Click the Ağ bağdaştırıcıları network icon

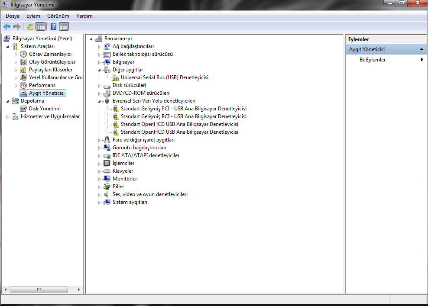tap(107, 46)
